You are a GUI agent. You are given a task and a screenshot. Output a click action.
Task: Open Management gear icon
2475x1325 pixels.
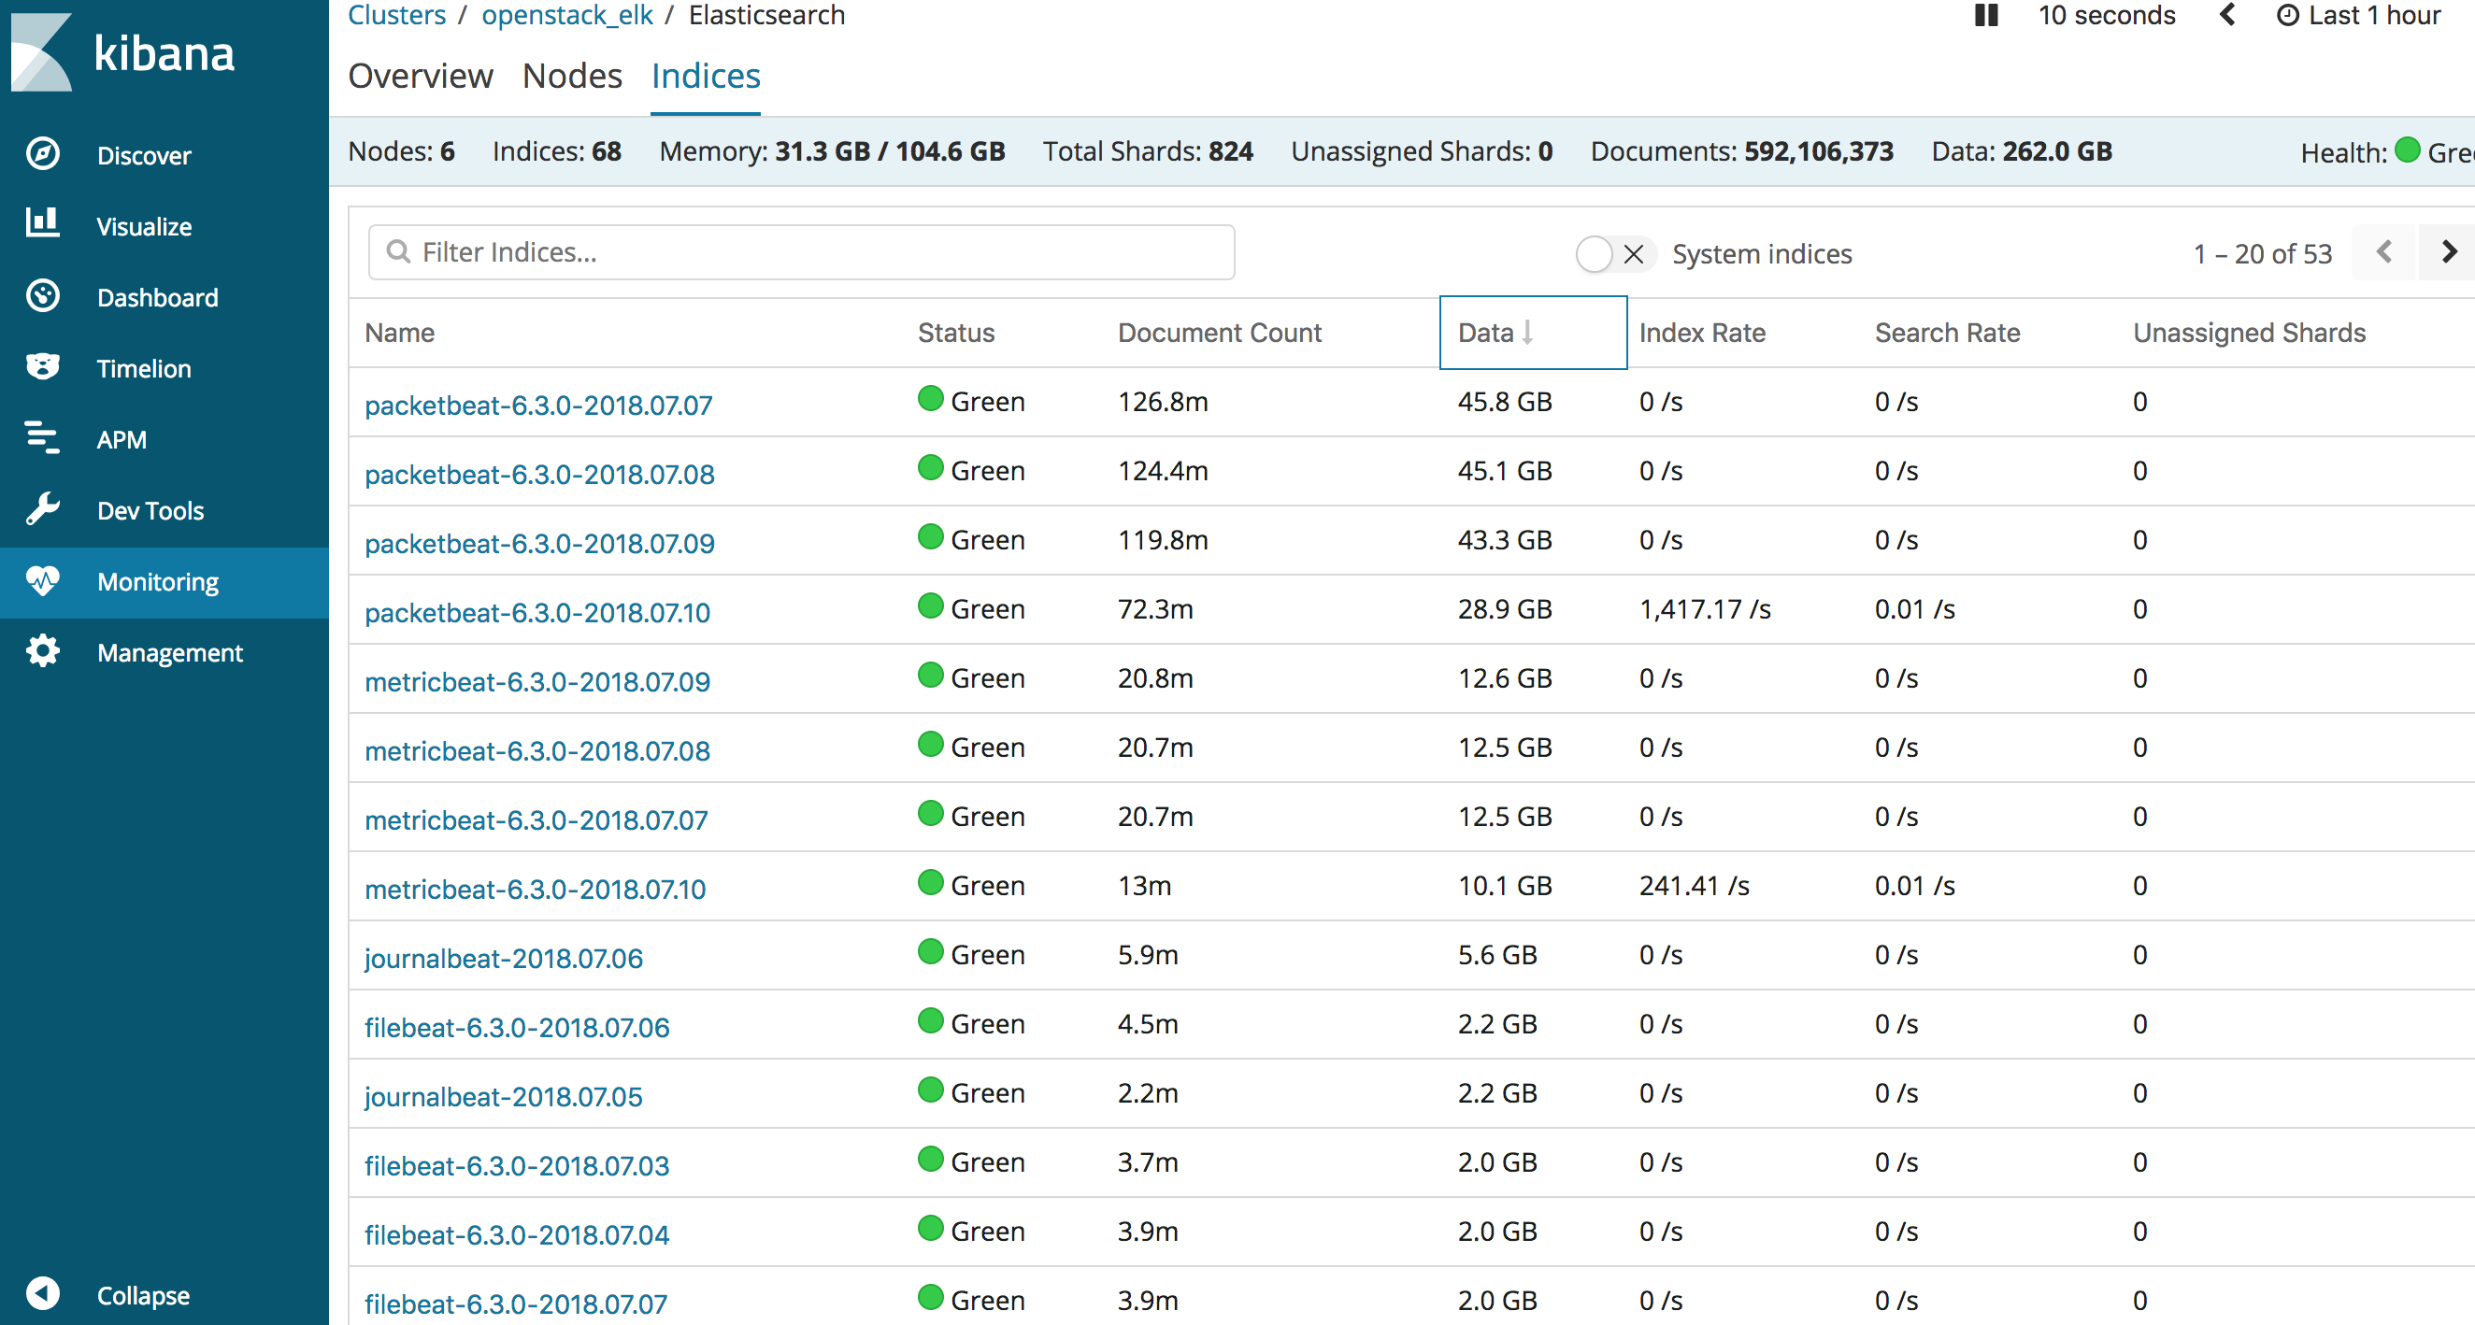[x=43, y=651]
